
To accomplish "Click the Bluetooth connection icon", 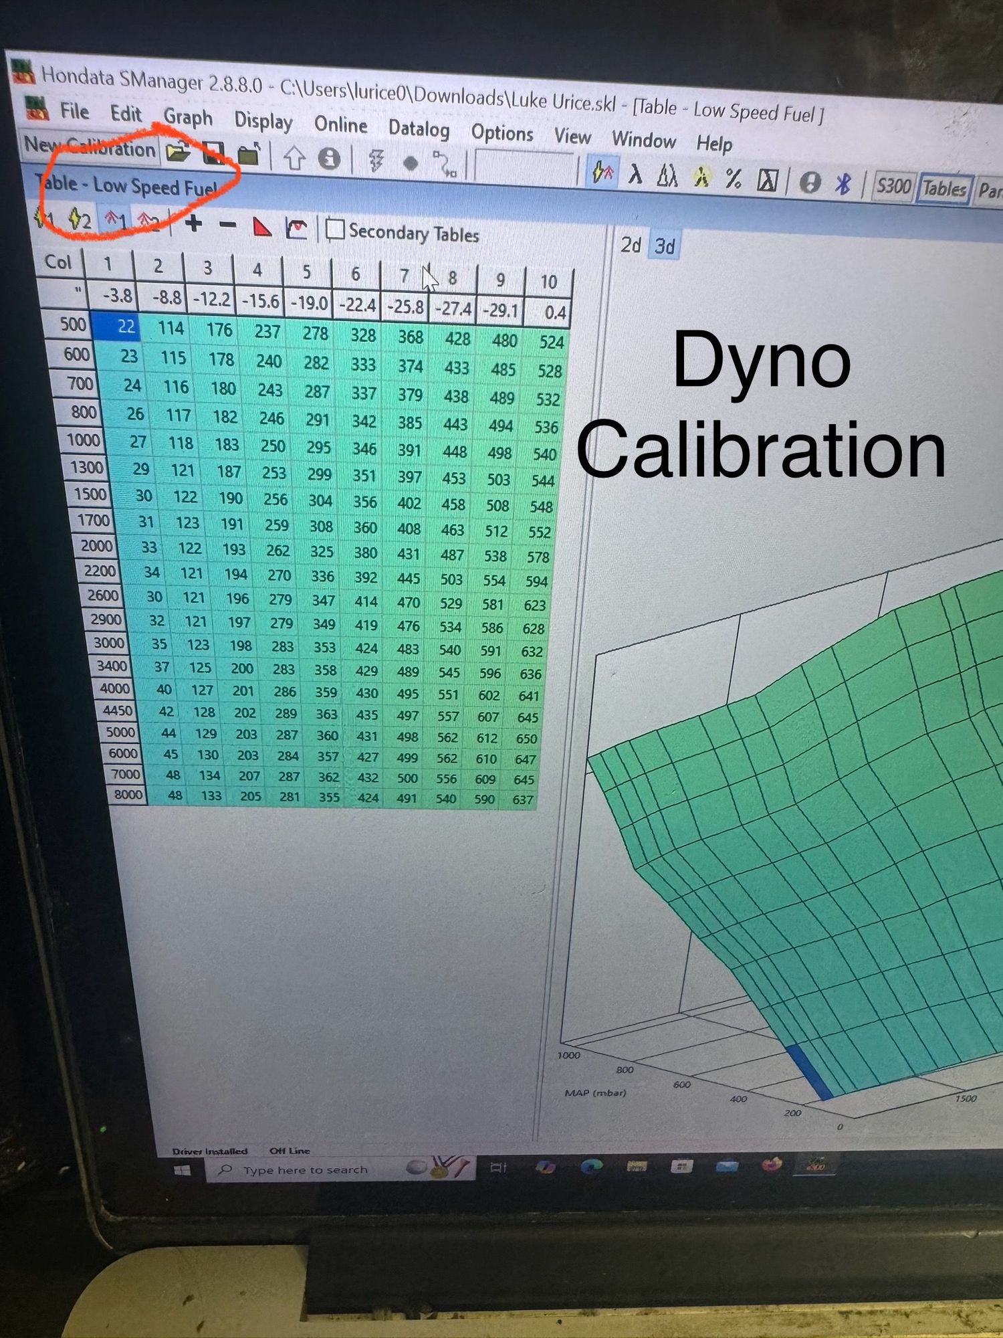I will (843, 183).
